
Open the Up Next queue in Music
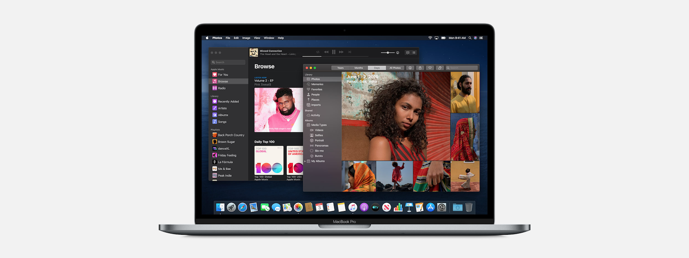(414, 53)
